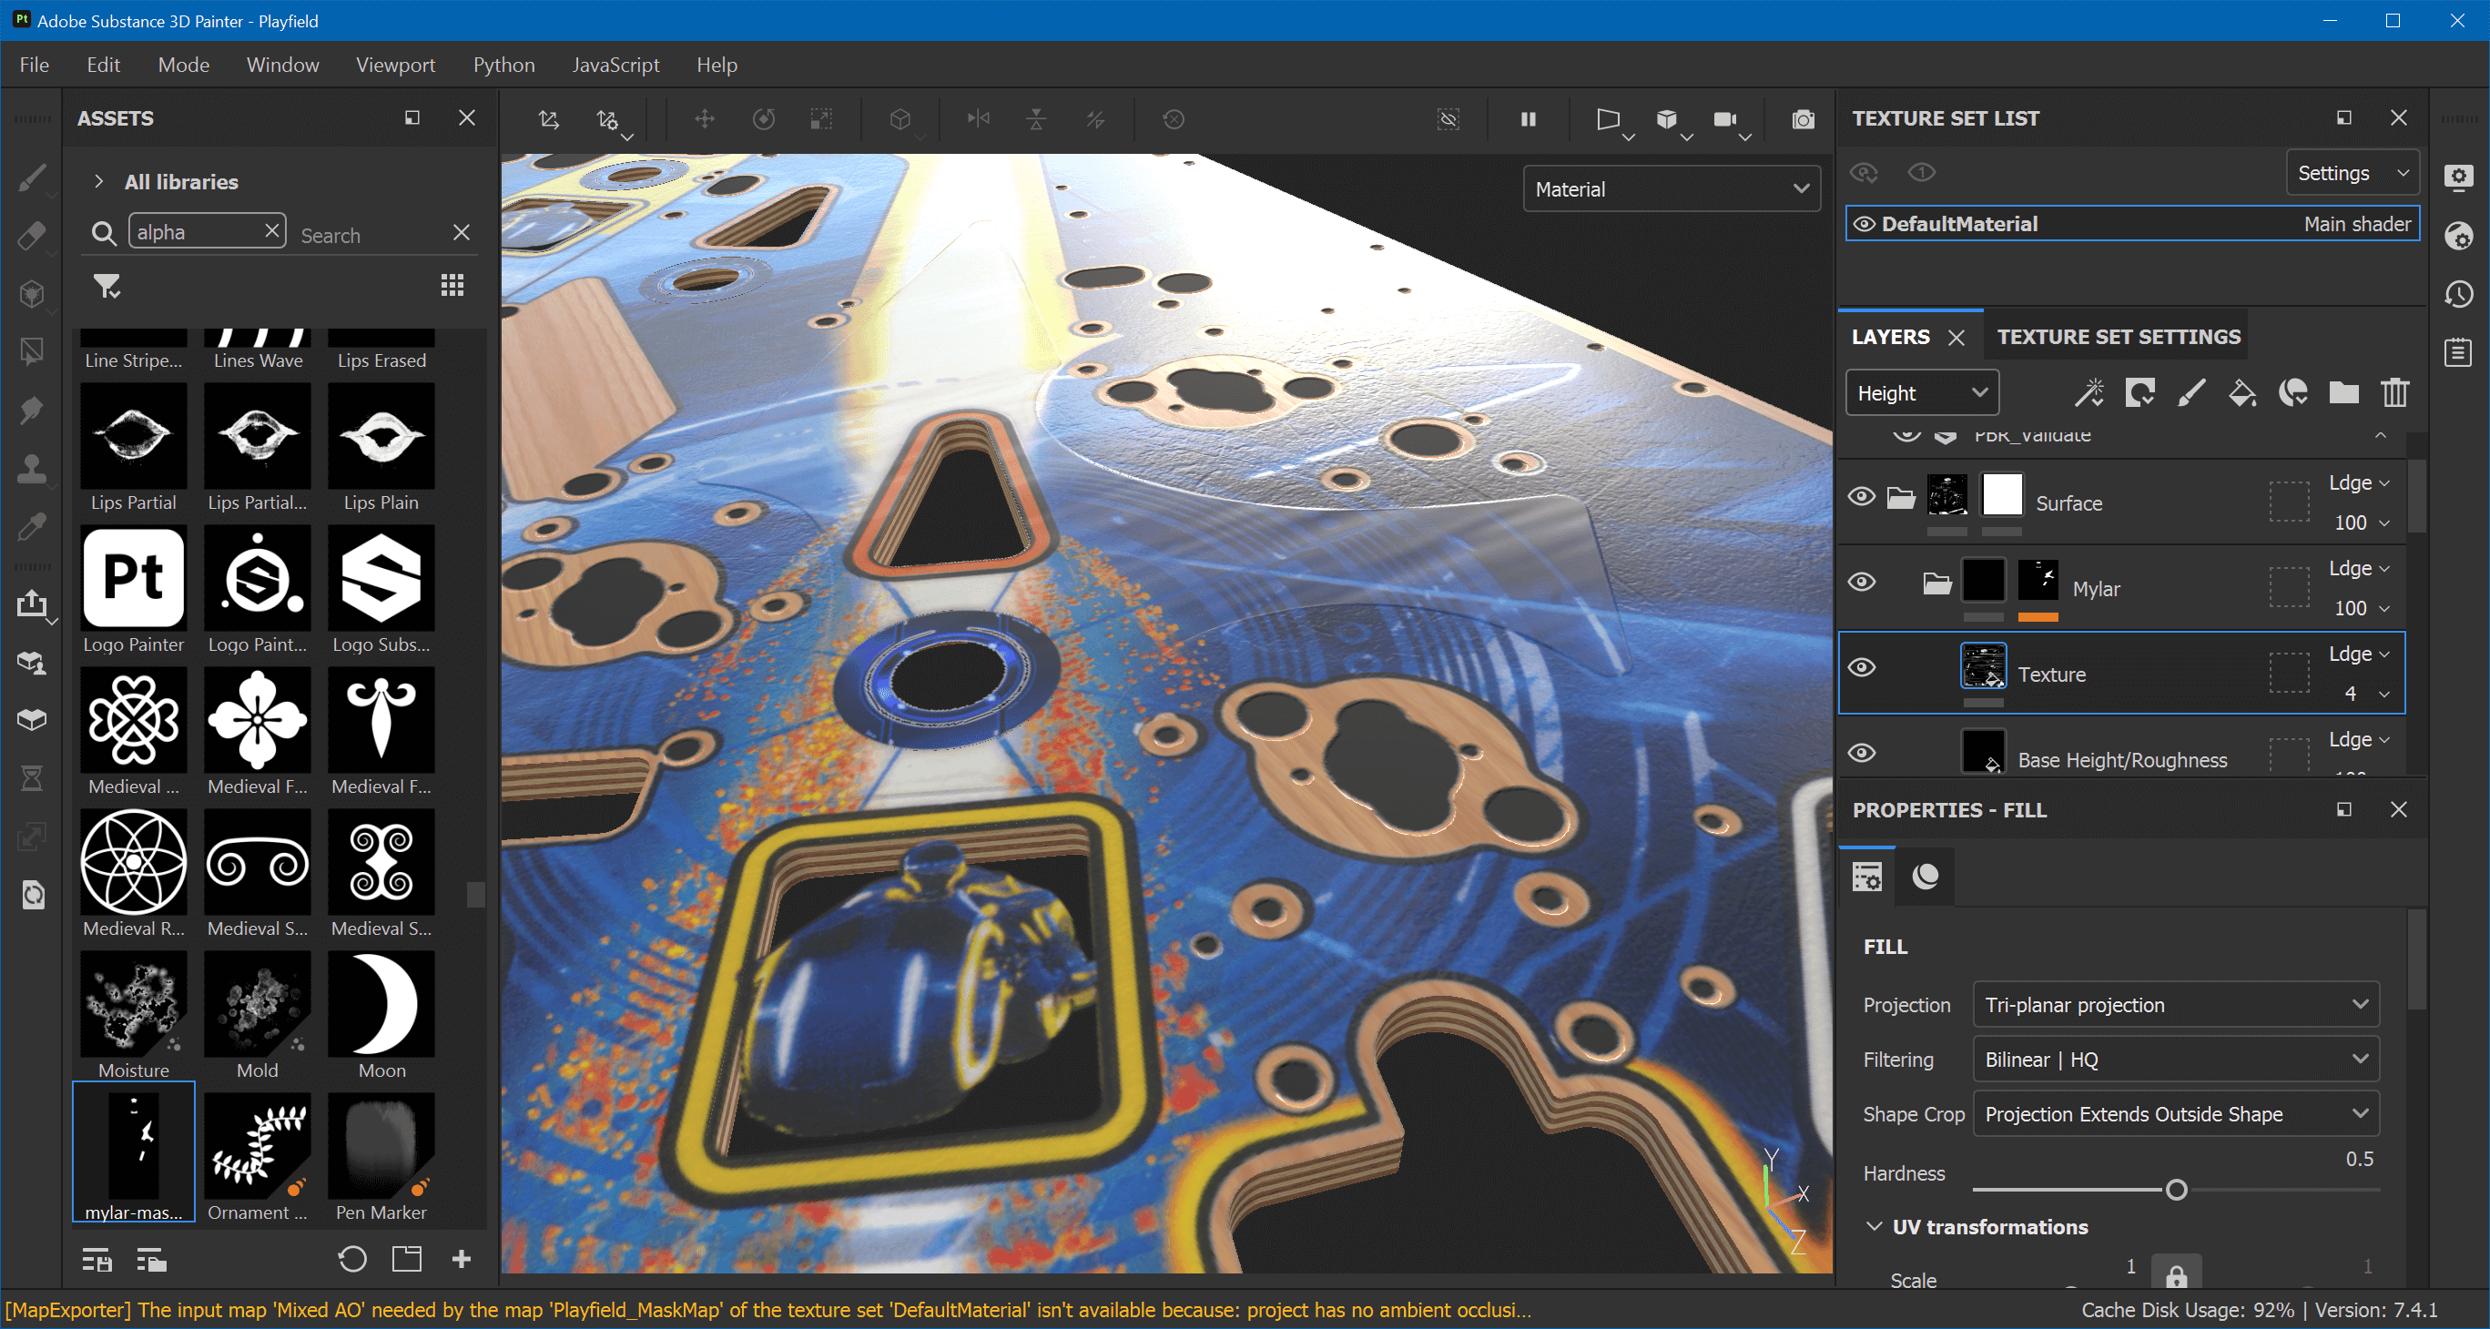Clear the Assets search field

461,232
